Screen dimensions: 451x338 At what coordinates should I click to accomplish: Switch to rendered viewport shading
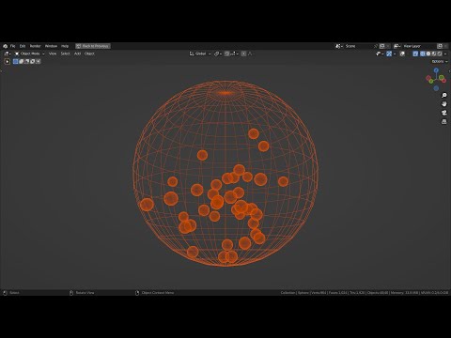click(440, 54)
